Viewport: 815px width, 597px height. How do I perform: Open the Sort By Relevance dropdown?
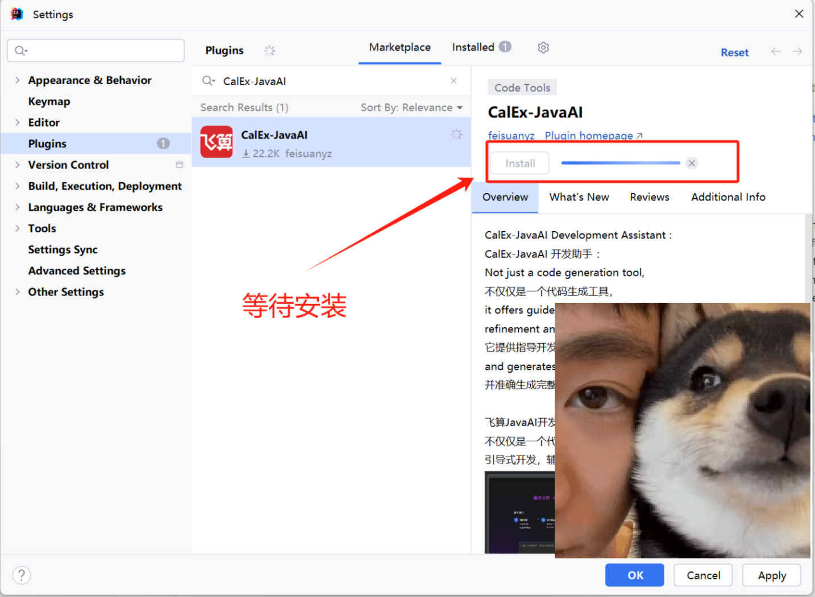click(411, 107)
